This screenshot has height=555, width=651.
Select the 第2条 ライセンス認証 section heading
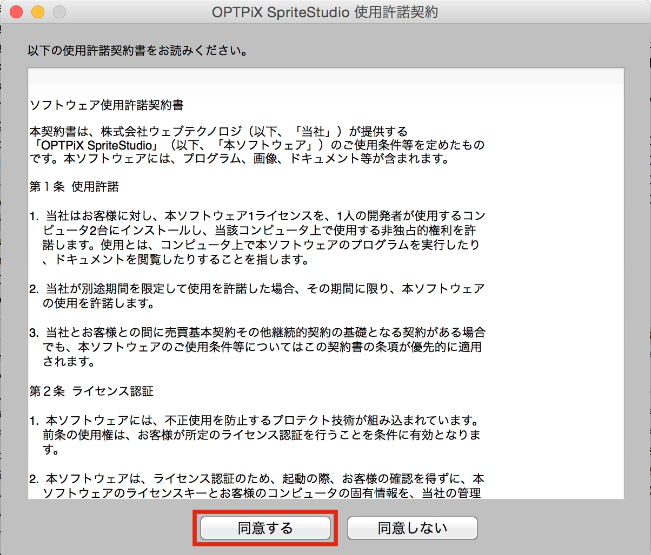coord(91,391)
